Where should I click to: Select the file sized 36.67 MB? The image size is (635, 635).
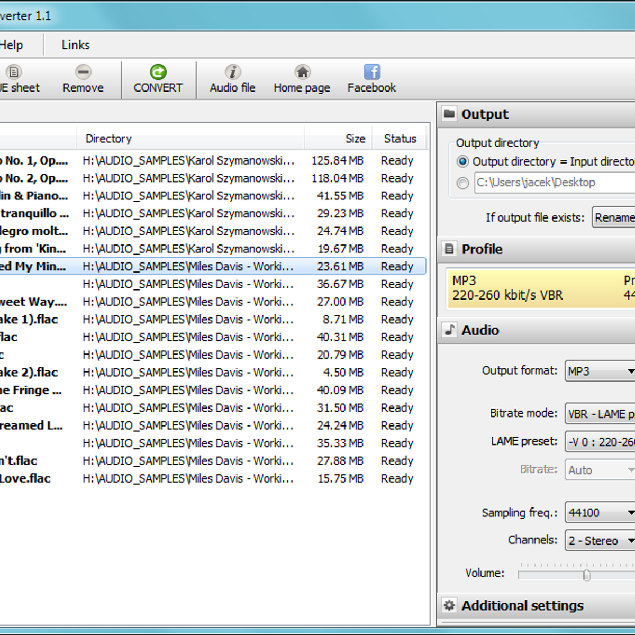[212, 284]
